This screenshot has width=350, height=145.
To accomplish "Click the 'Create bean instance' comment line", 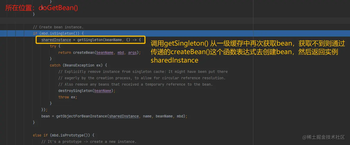I will 58,27.
